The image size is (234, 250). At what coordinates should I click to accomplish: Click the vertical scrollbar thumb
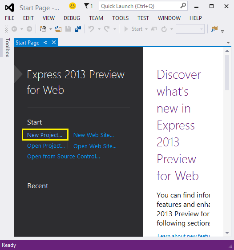click(227, 73)
